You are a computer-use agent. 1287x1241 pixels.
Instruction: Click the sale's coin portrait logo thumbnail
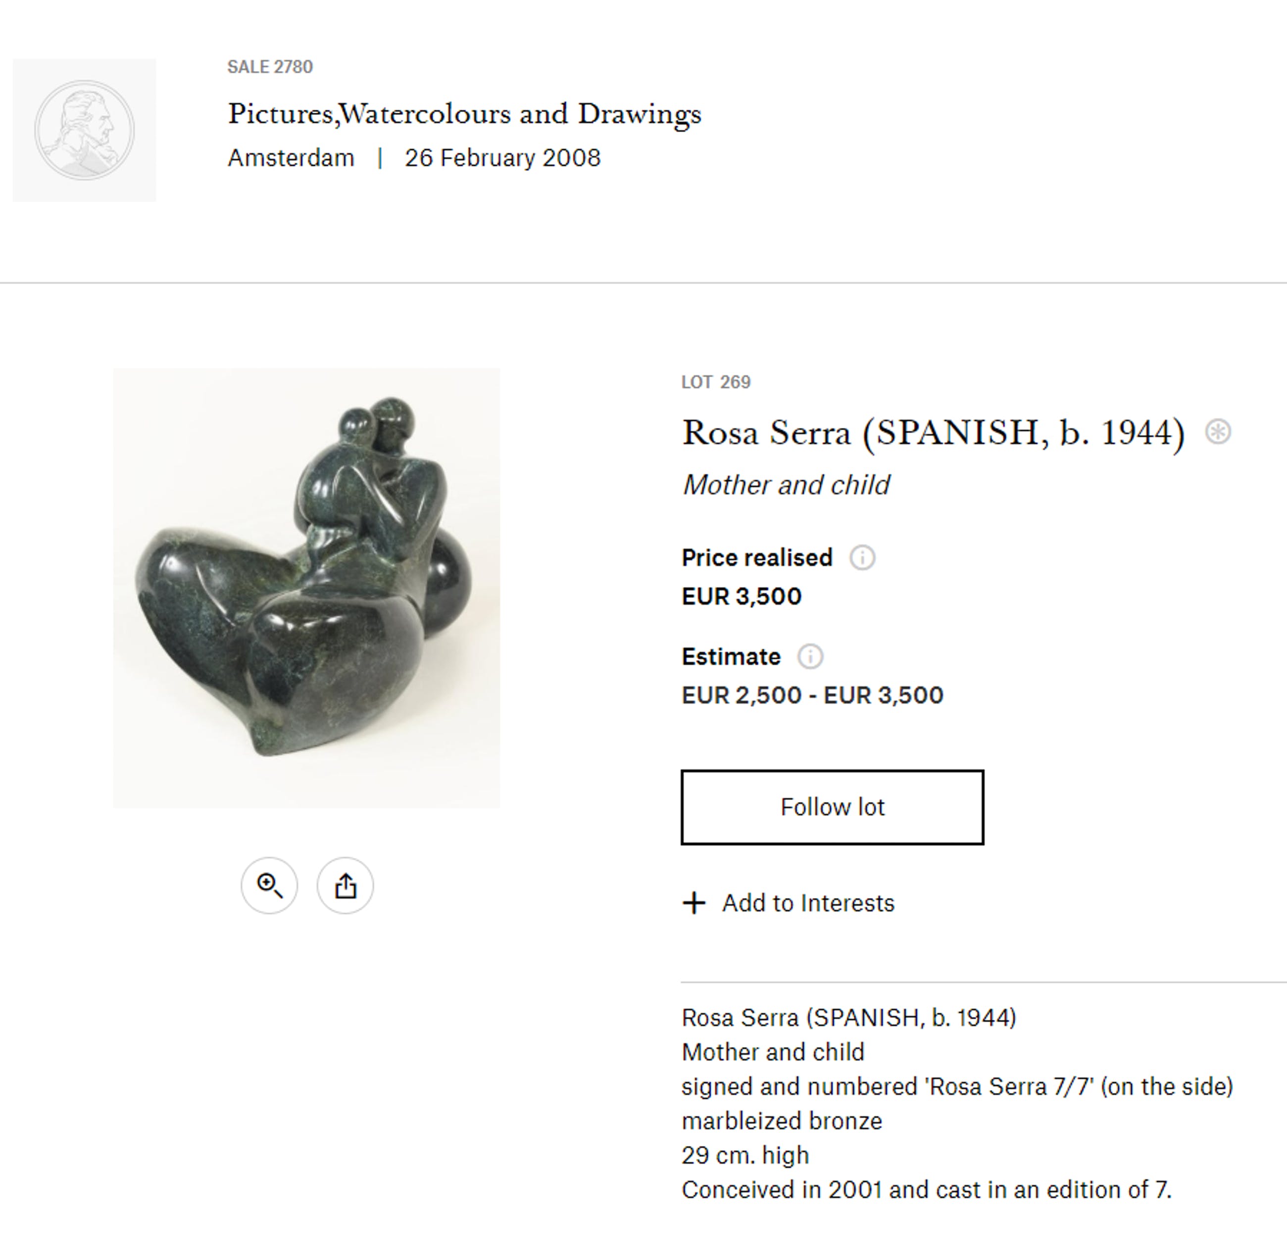[x=85, y=130]
